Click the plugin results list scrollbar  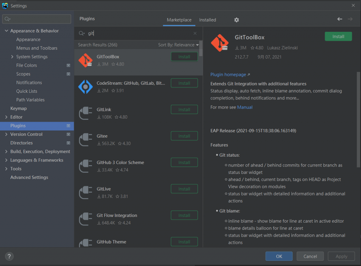(x=201, y=49)
